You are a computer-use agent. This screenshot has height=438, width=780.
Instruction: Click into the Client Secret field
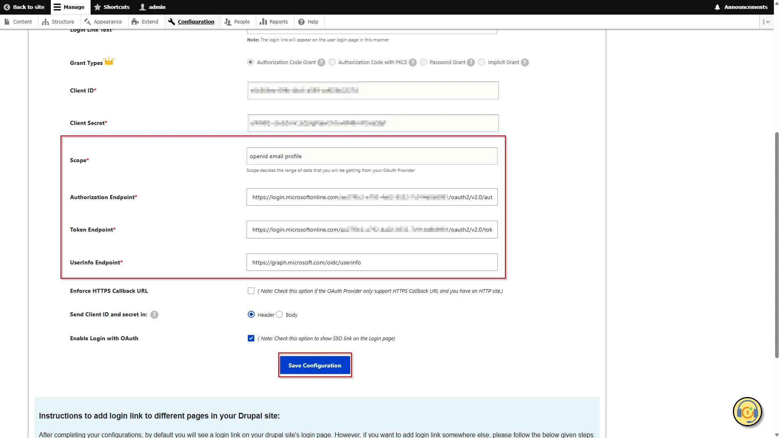click(373, 123)
